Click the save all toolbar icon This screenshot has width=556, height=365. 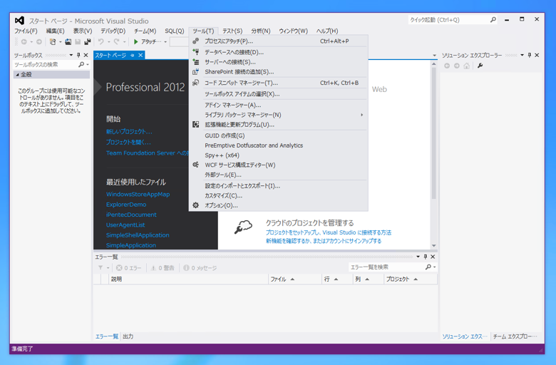[87, 42]
